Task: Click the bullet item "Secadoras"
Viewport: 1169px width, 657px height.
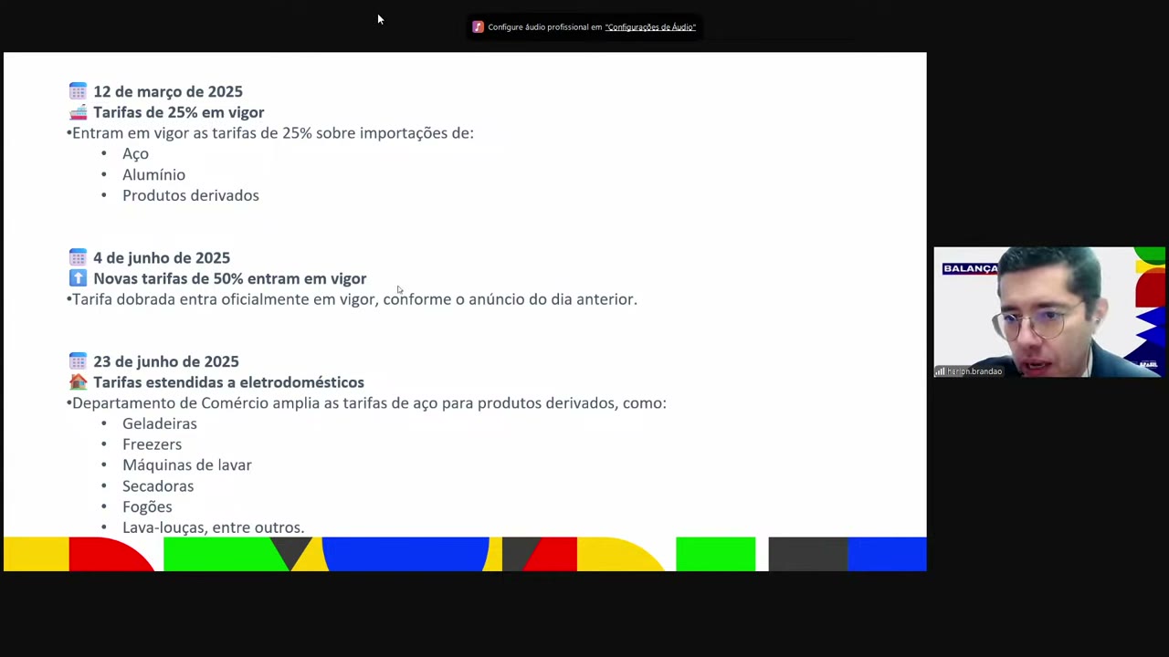Action: point(158,486)
